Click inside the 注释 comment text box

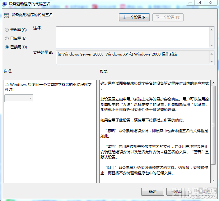(x=133, y=38)
